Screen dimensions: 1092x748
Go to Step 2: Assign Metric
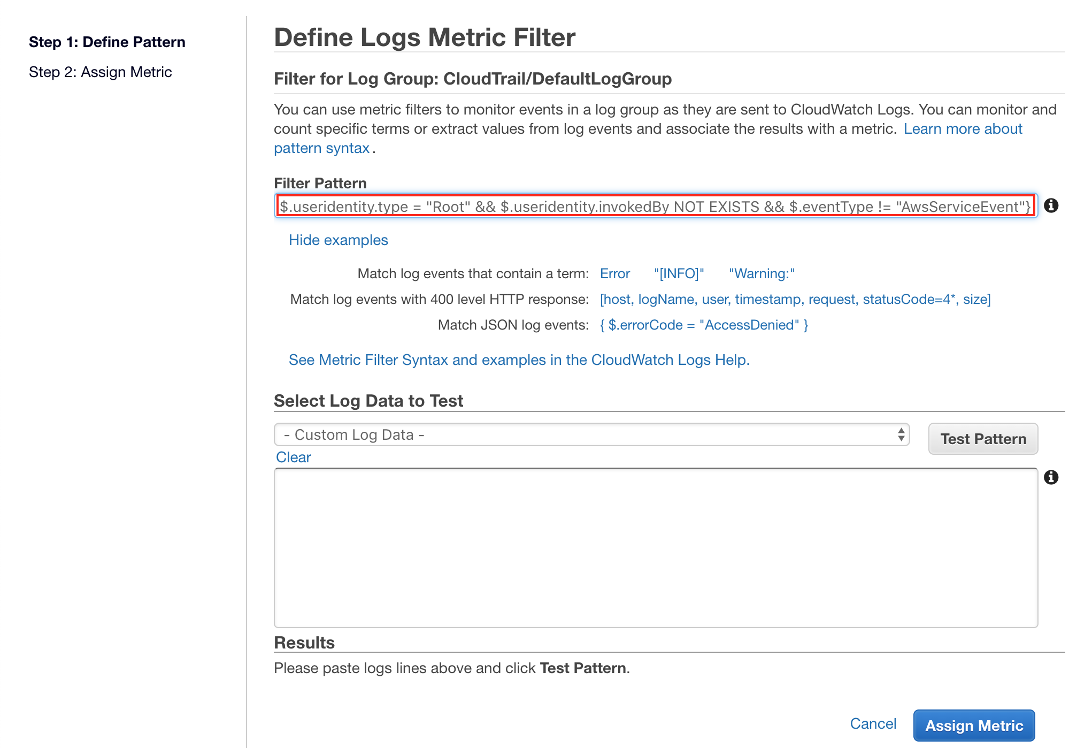pyautogui.click(x=101, y=72)
